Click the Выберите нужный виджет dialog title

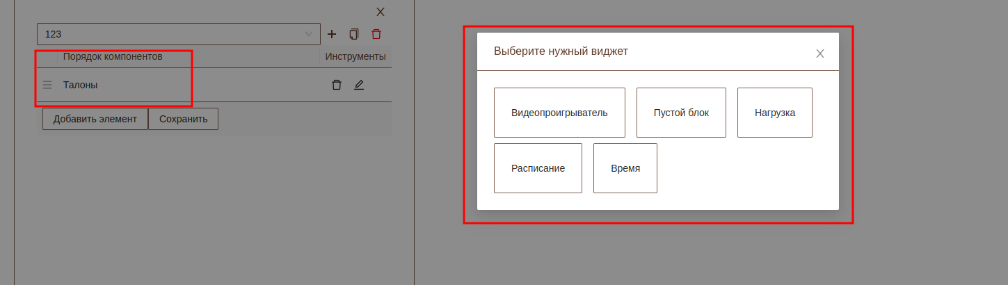tap(561, 51)
